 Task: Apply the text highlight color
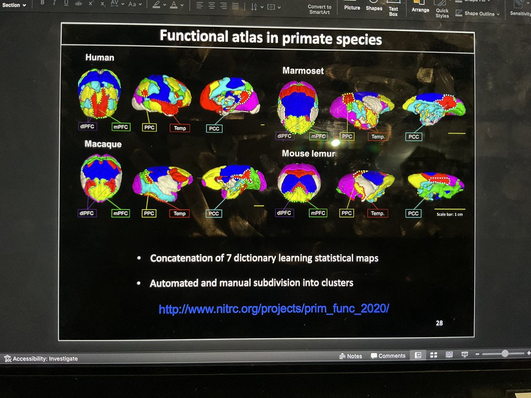click(156, 4)
